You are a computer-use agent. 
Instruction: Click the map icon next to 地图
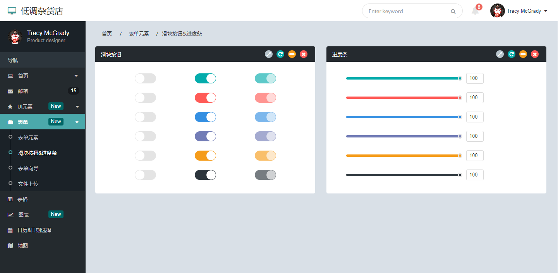coord(10,246)
